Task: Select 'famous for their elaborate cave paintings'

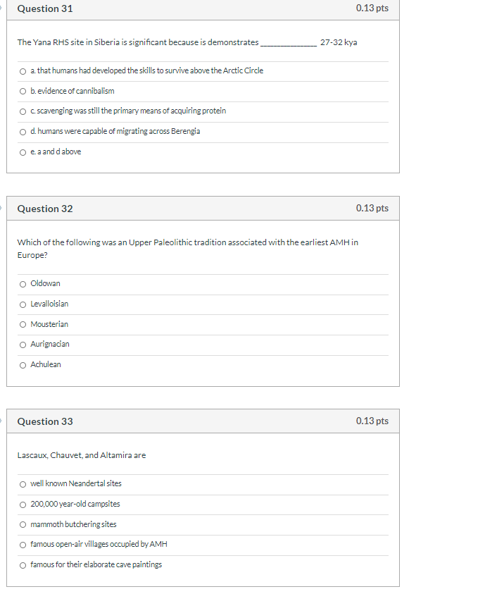Action: point(22,564)
